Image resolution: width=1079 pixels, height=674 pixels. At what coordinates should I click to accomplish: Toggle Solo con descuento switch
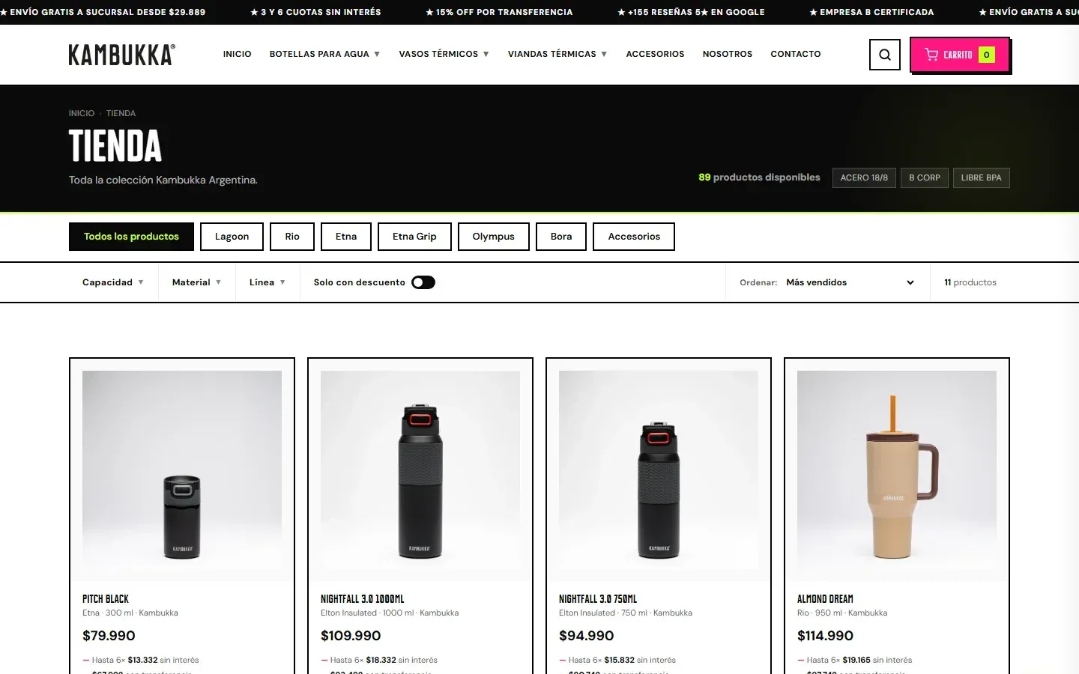pos(423,282)
